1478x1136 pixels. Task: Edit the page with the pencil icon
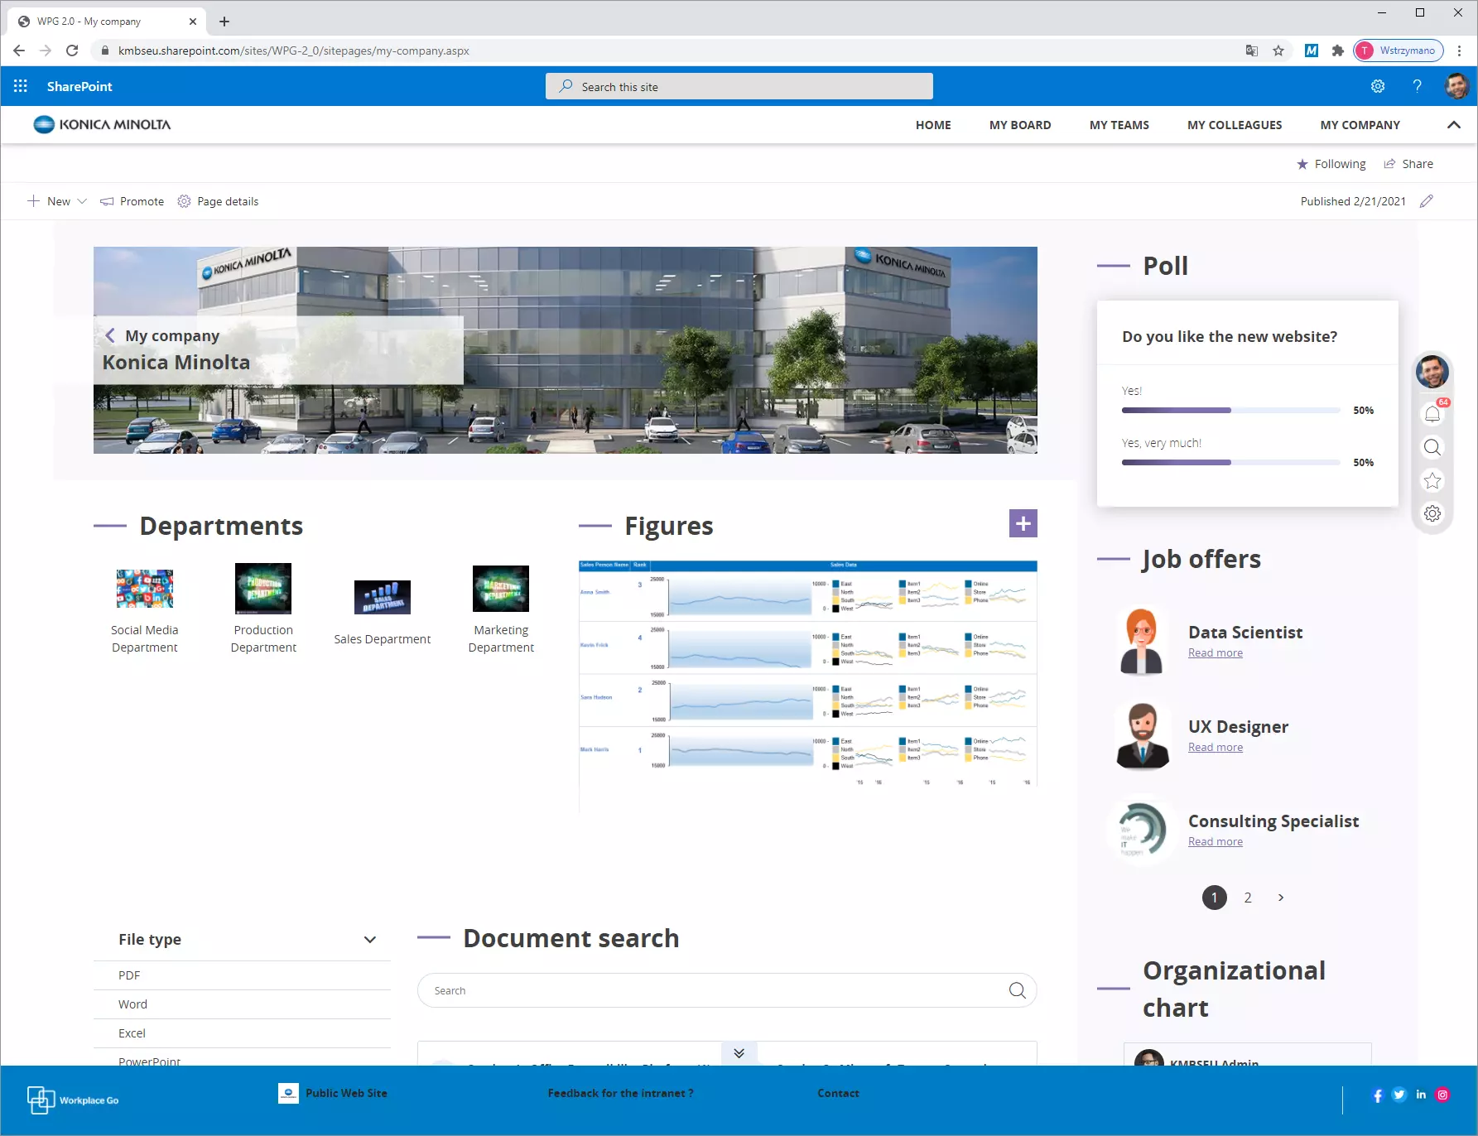click(x=1426, y=201)
